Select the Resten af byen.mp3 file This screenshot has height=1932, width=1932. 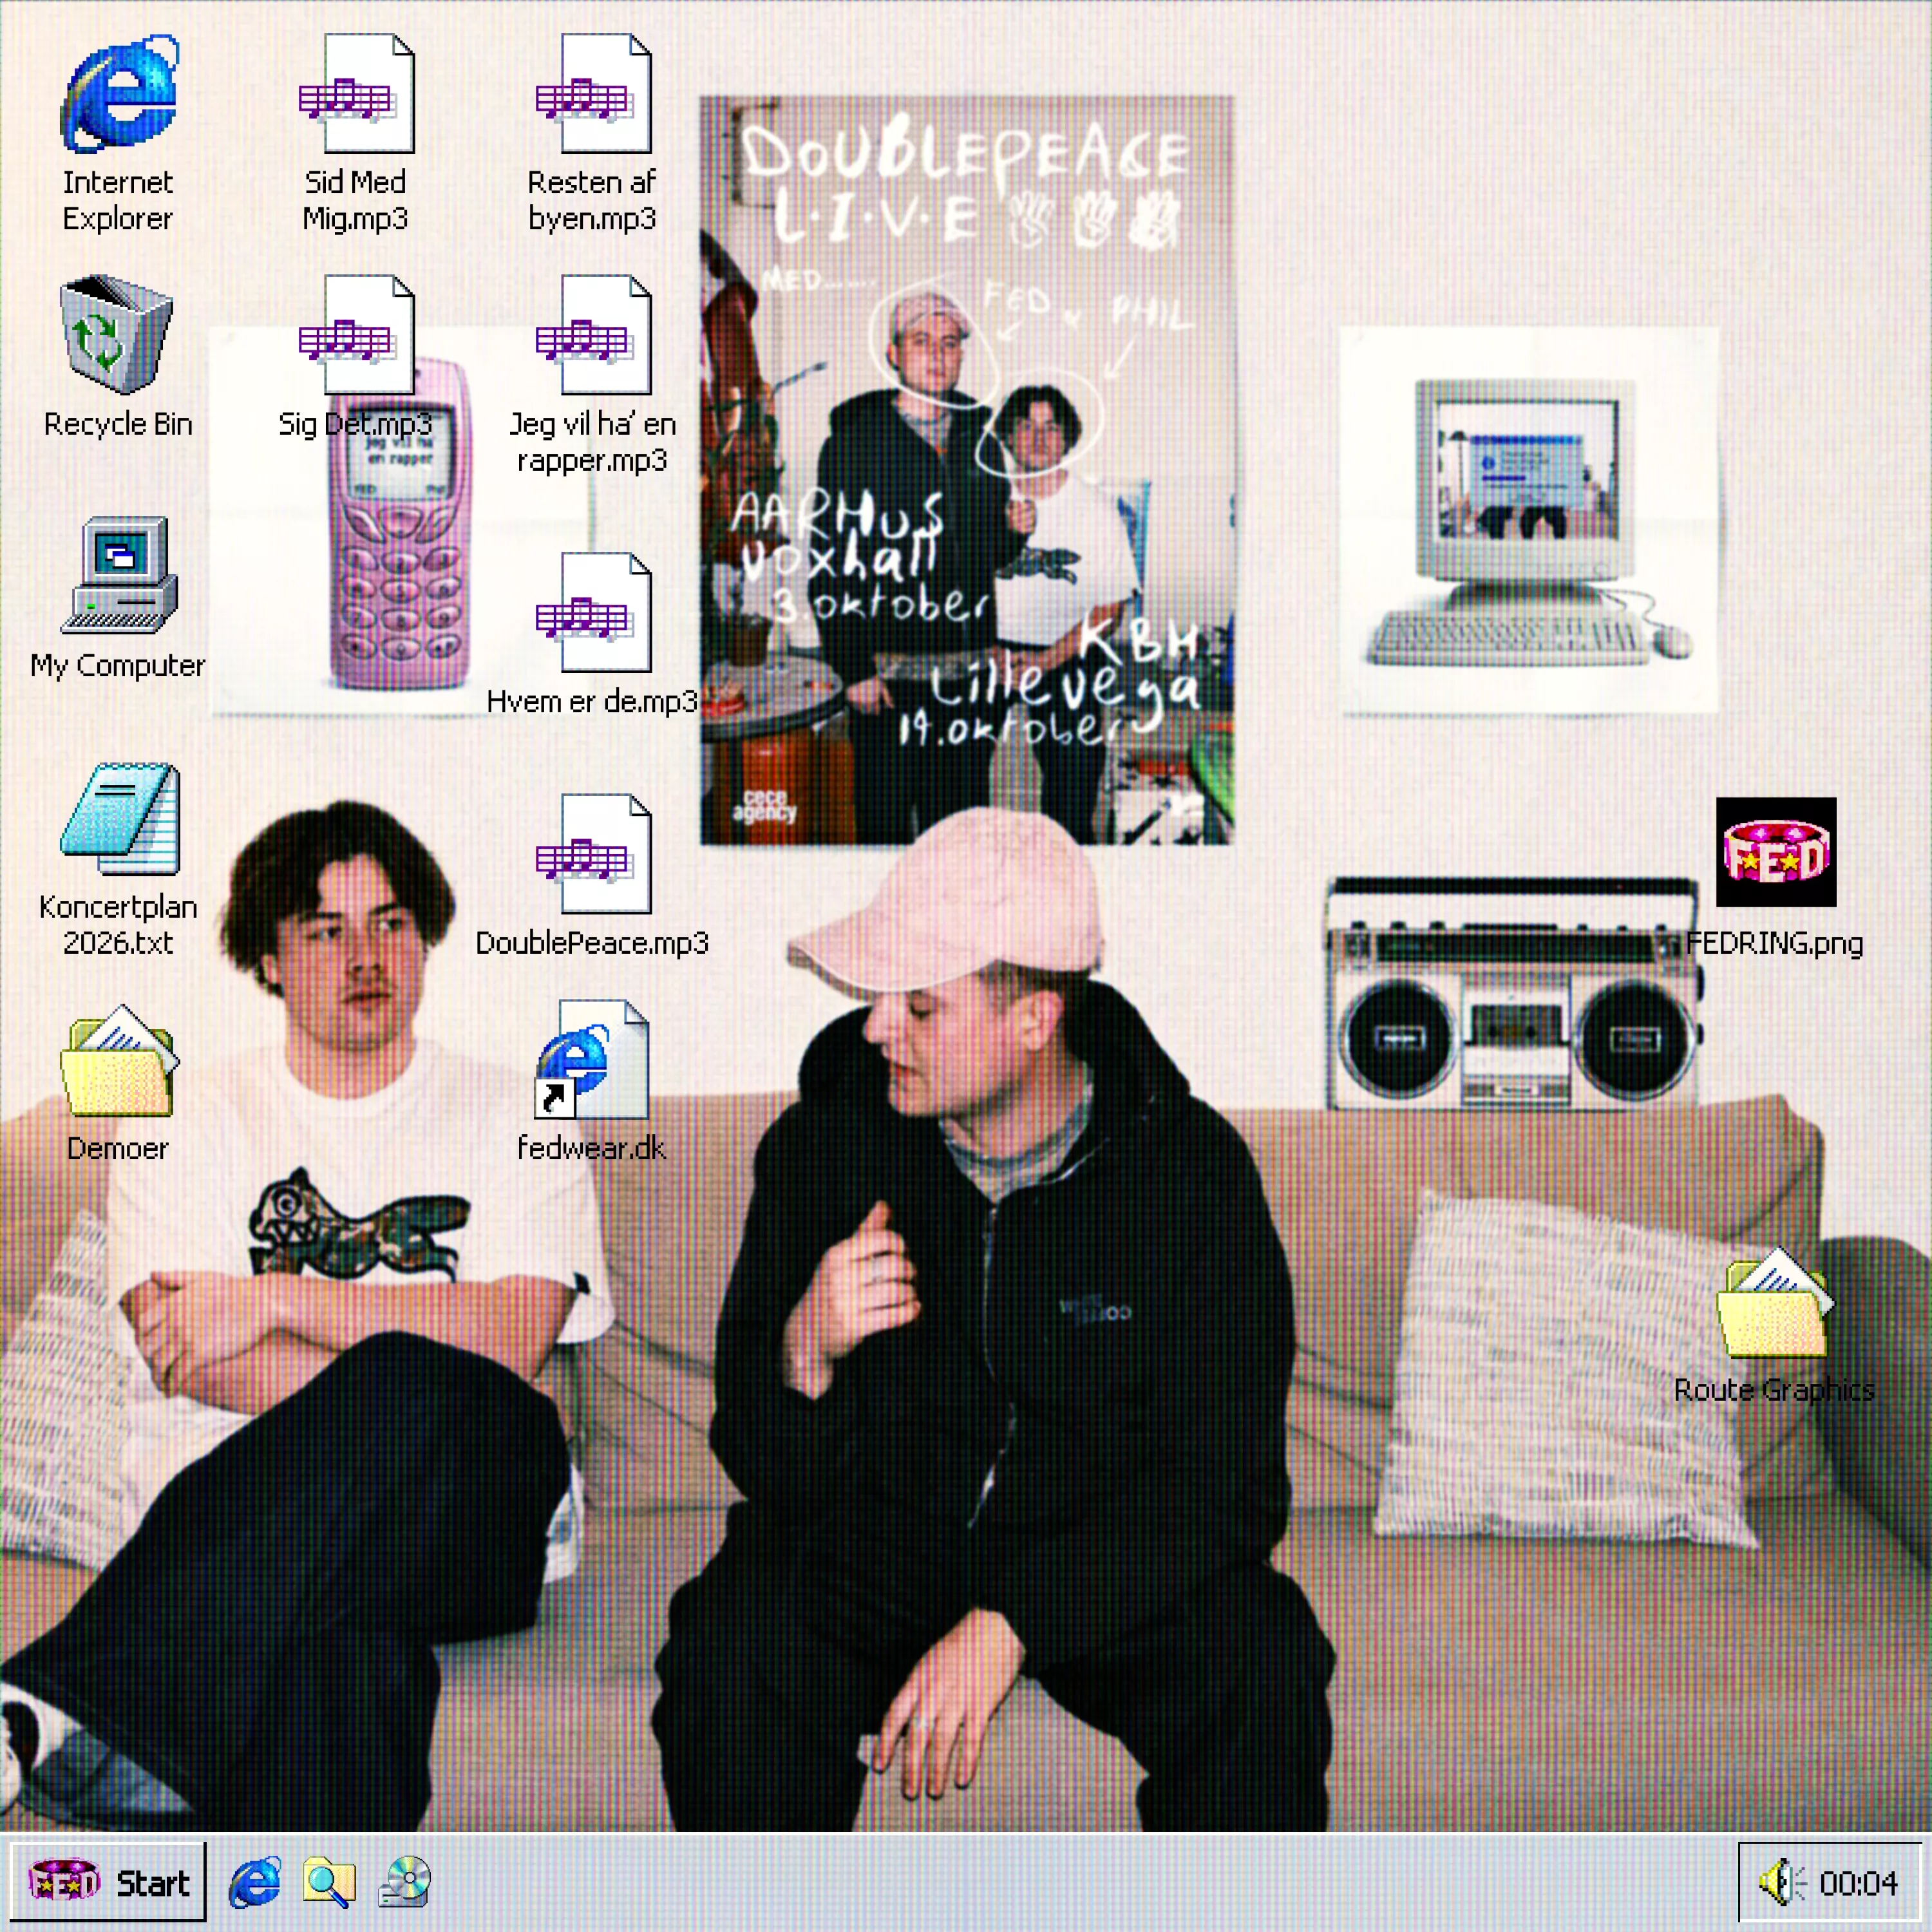click(592, 95)
